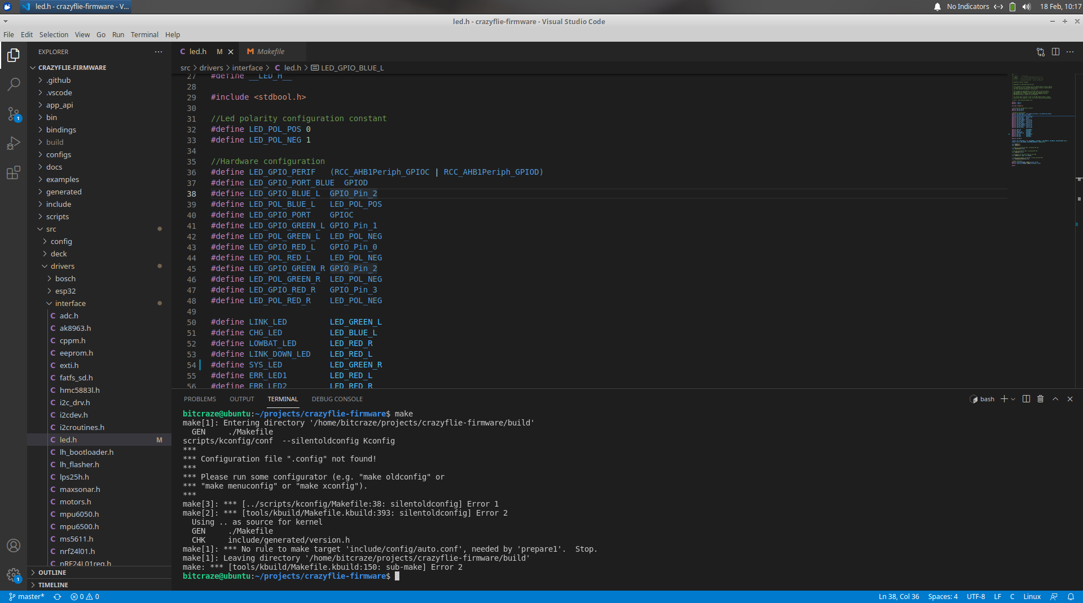Image resolution: width=1083 pixels, height=603 pixels.
Task: Open errors and warnings count in status bar
Action: click(85, 597)
